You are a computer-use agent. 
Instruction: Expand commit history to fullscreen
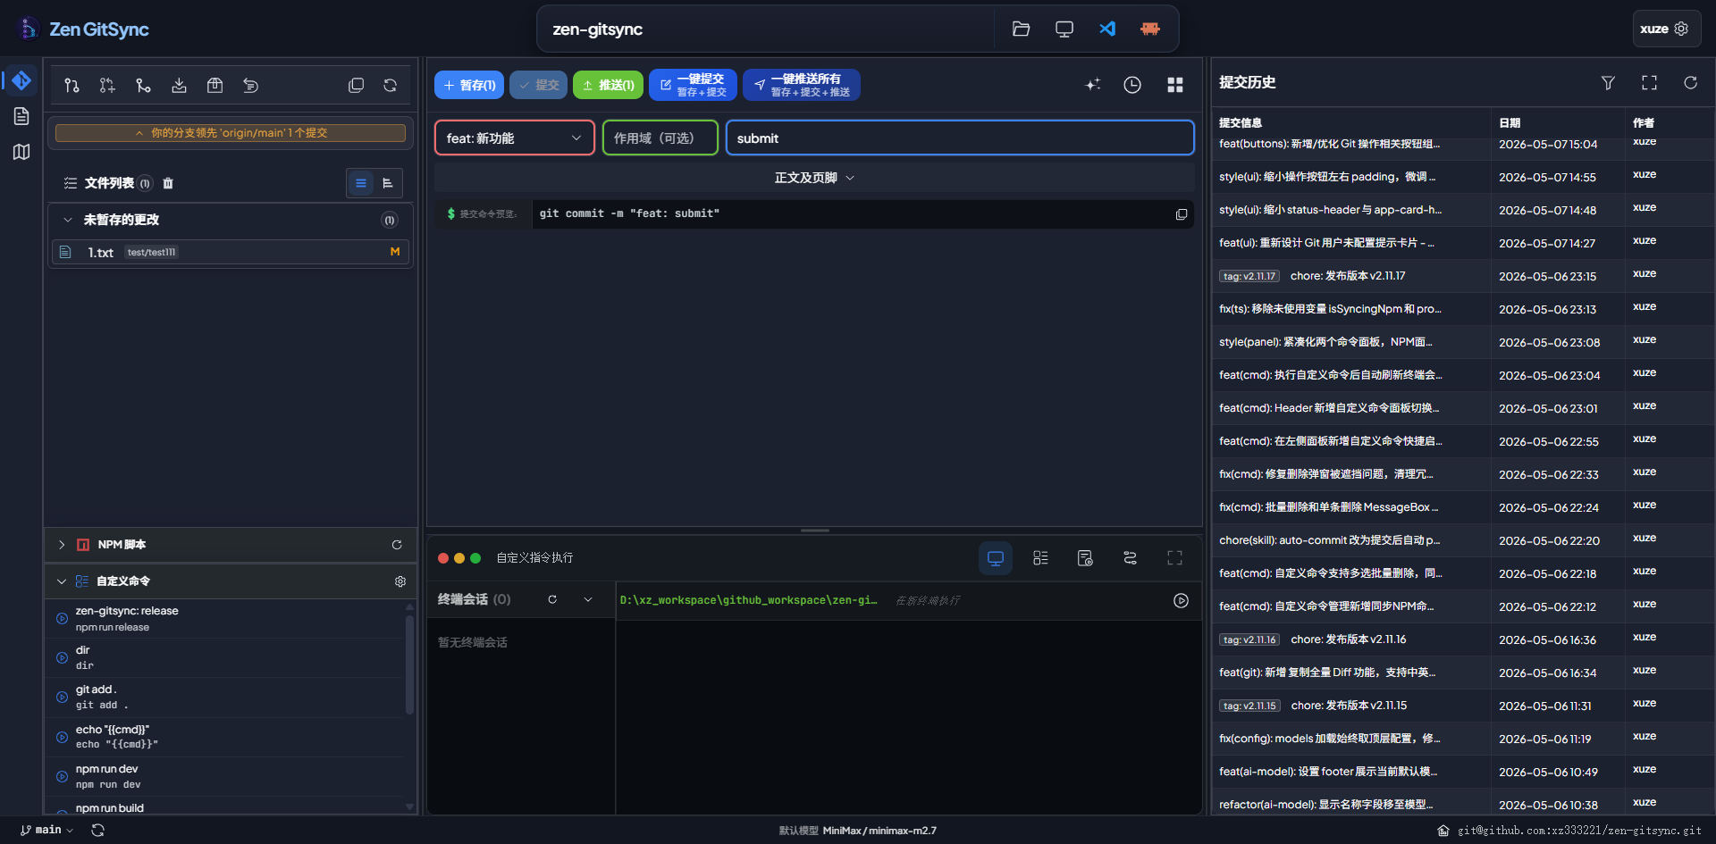tap(1649, 83)
